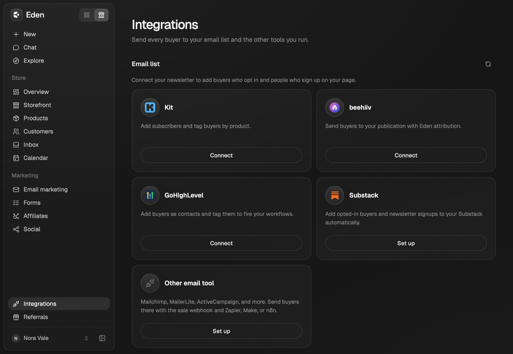Click the Email marketing envelope icon

[16, 189]
